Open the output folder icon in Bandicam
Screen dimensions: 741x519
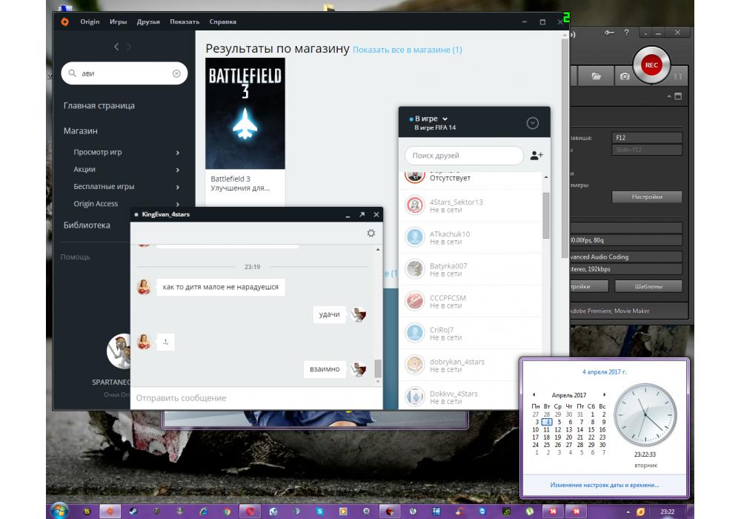pos(597,76)
